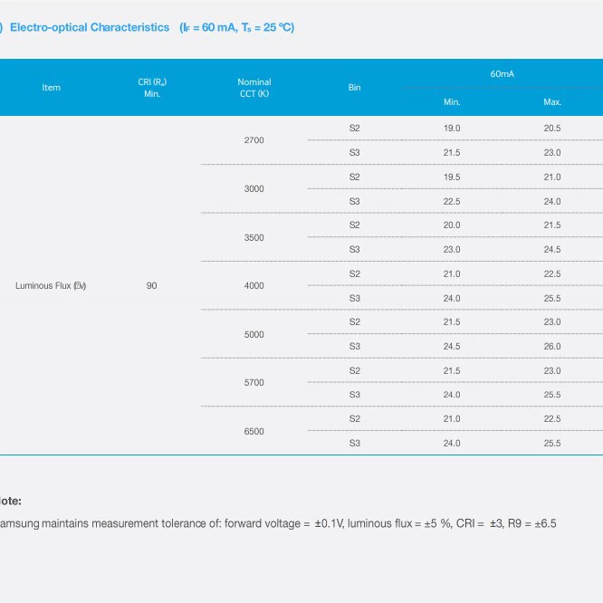Click the 'Item' column header
The width and height of the screenshot is (603, 603).
(51, 87)
